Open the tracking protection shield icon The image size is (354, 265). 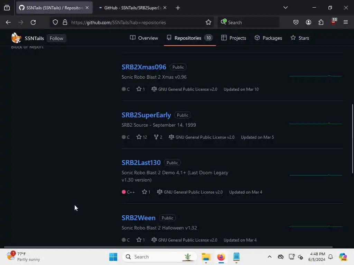(x=55, y=22)
